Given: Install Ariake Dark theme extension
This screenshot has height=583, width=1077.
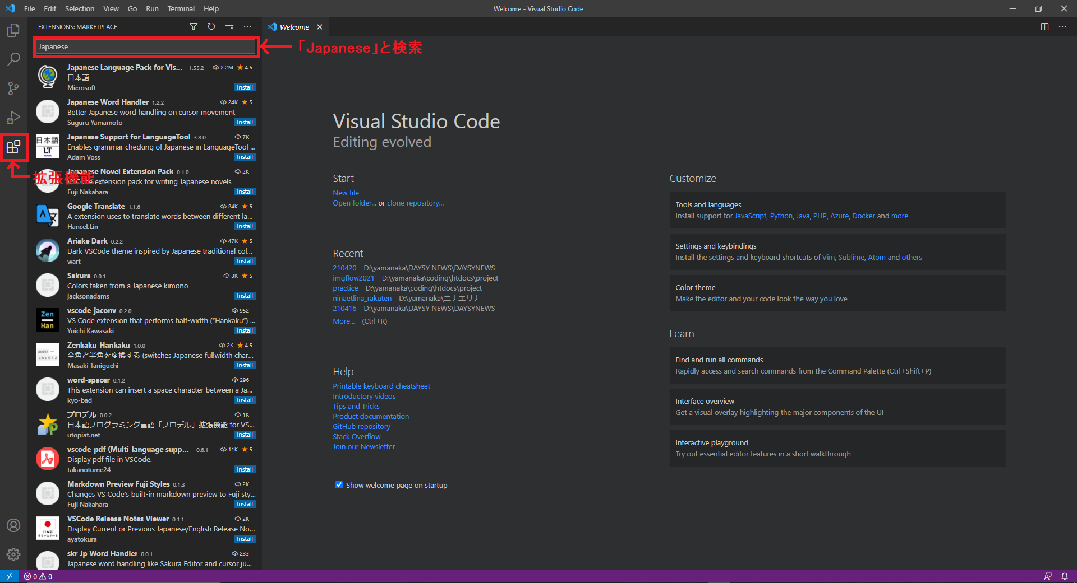Looking at the screenshot, I should 245,261.
